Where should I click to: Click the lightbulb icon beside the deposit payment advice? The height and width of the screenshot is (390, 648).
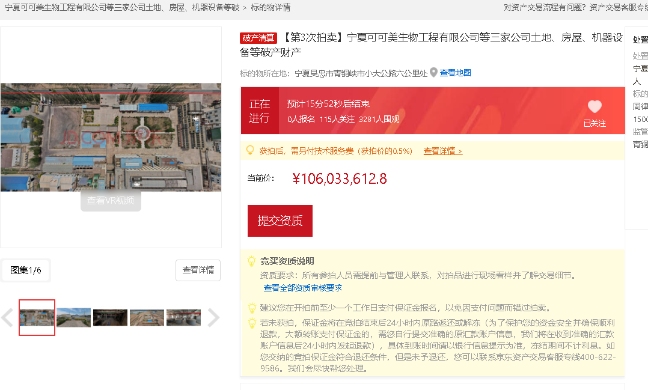[252, 308]
